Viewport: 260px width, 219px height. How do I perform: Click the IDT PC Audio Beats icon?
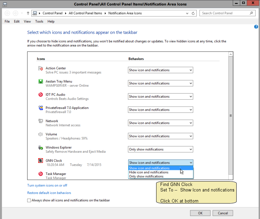41,95
